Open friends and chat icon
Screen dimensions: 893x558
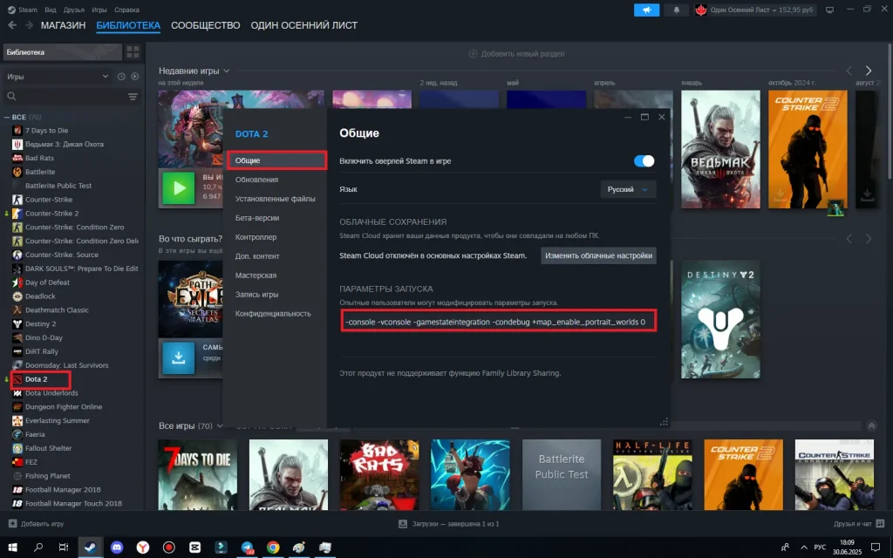(x=880, y=523)
